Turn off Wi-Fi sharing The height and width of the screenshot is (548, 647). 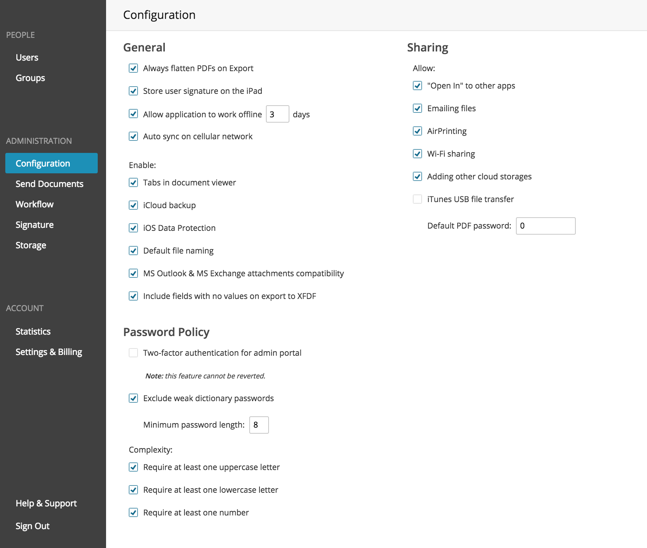click(417, 154)
